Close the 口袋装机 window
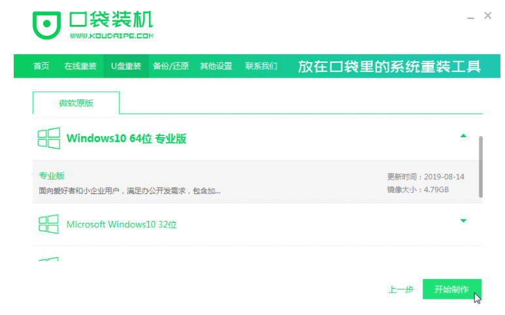This screenshot has height=315, width=505. tap(487, 15)
